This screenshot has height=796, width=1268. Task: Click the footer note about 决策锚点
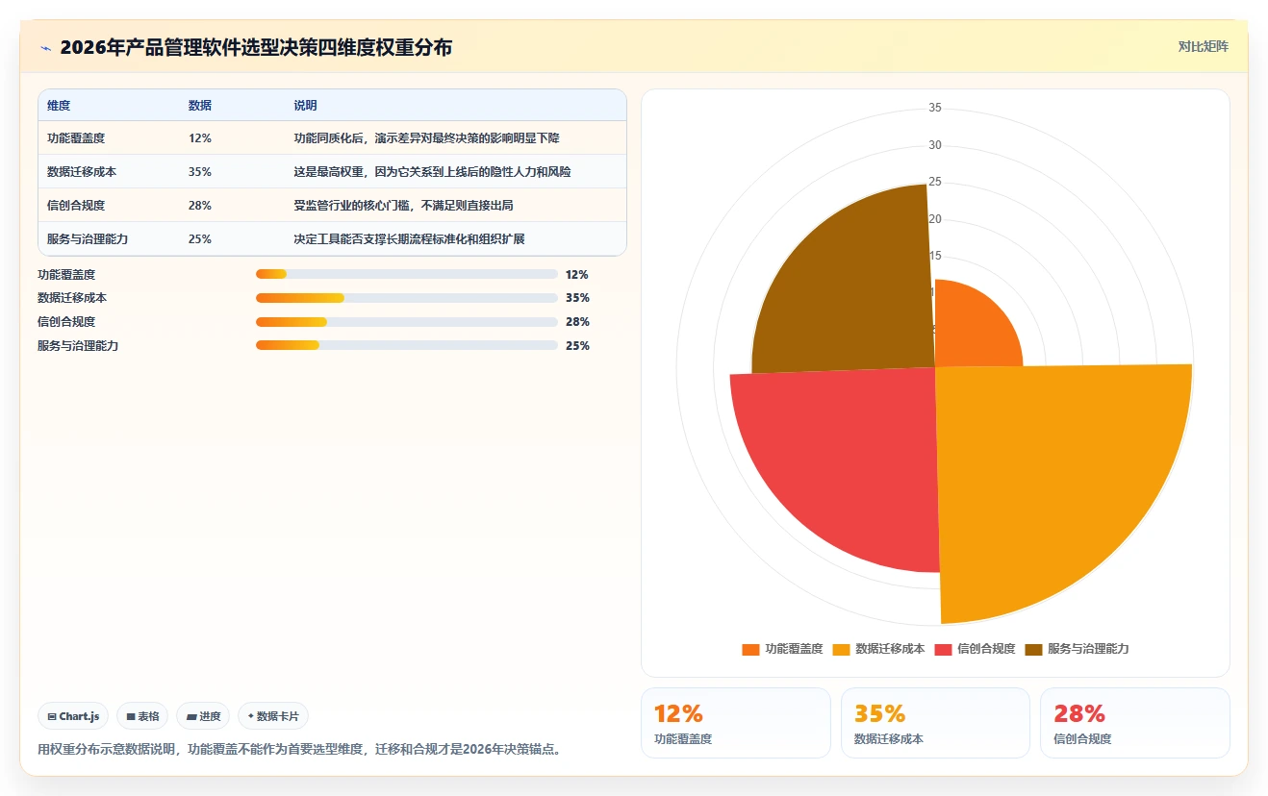point(299,749)
